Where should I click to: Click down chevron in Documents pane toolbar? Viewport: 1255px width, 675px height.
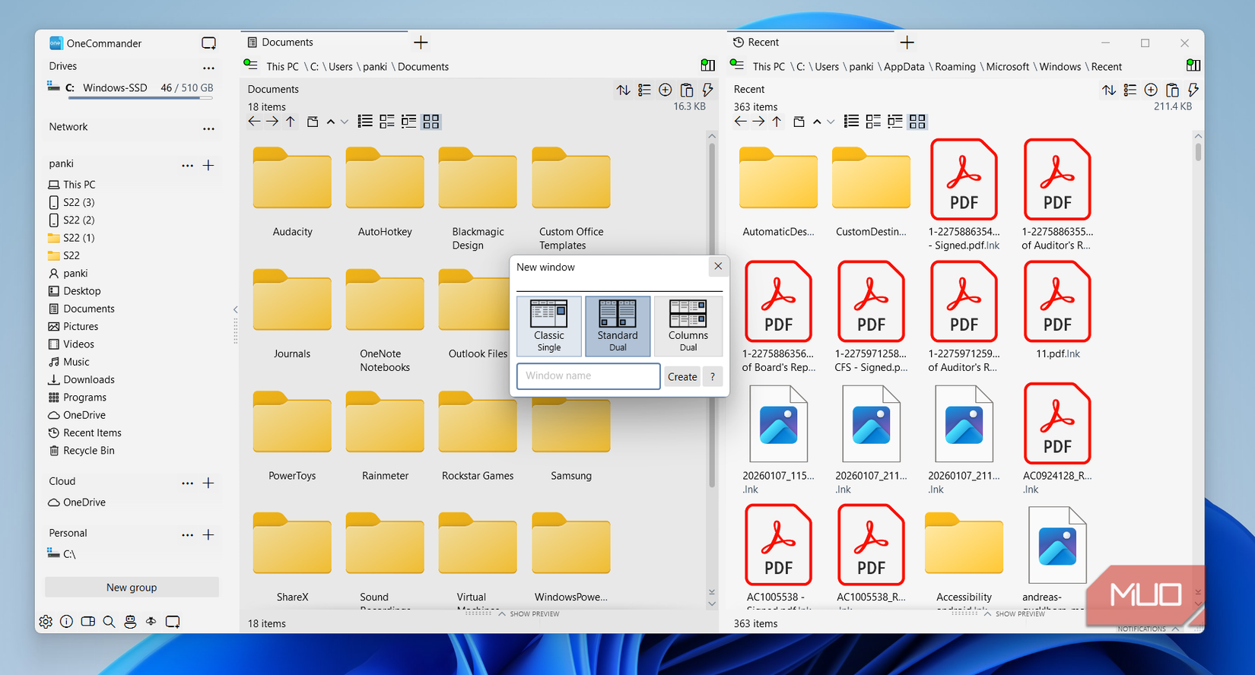(345, 122)
